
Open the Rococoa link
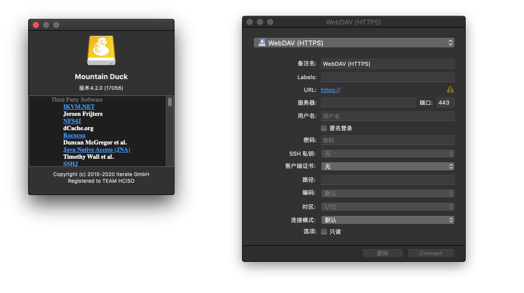pos(74,135)
